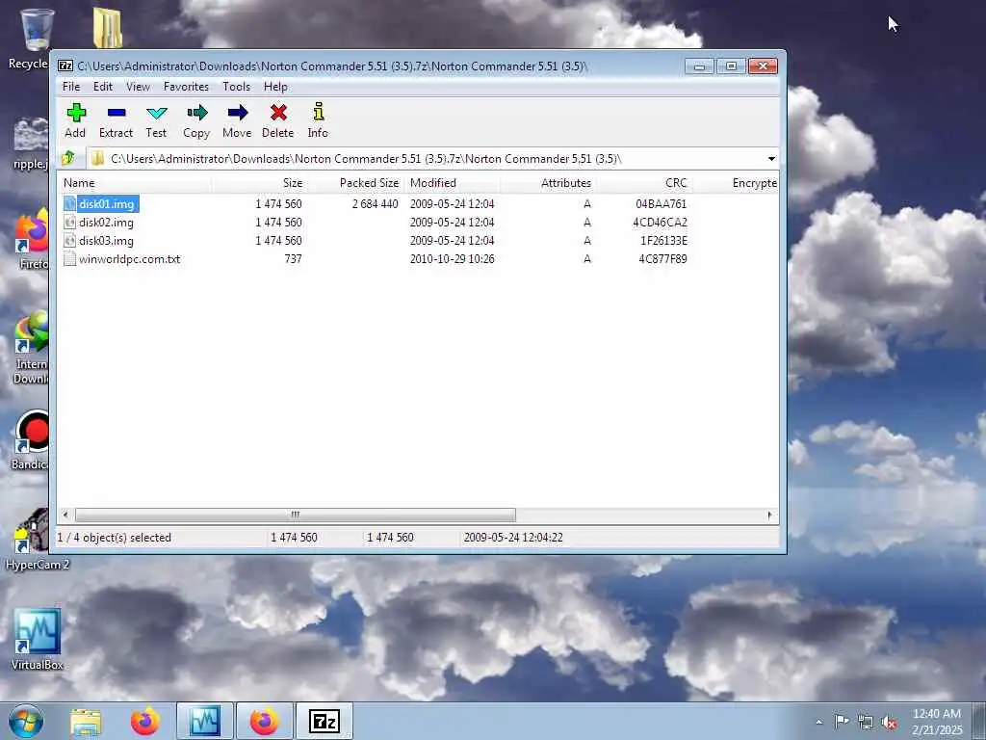Click the 7z icon in title bar

coord(65,66)
